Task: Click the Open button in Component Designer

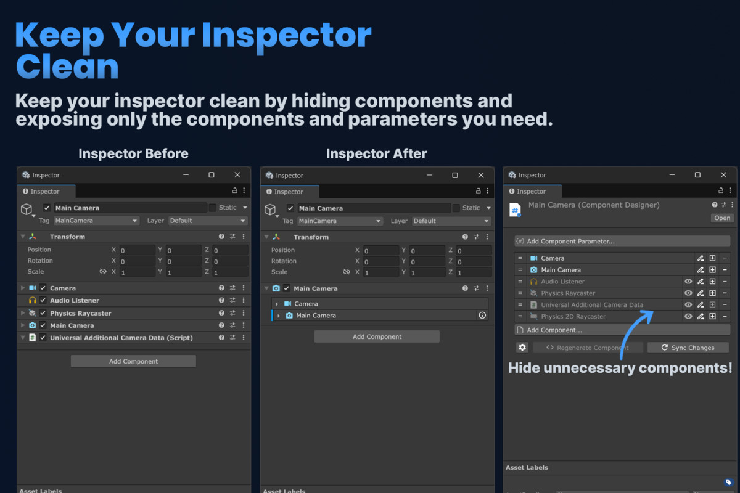Action: click(x=722, y=218)
